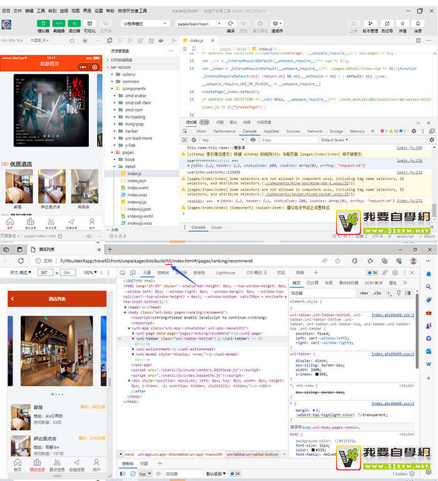Viewport: 438px width, 481px height.
Task: Switch to the AppData tab in debugger
Action: click(x=272, y=131)
